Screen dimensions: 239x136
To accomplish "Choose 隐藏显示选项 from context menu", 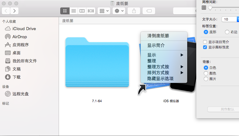I will (164, 79).
